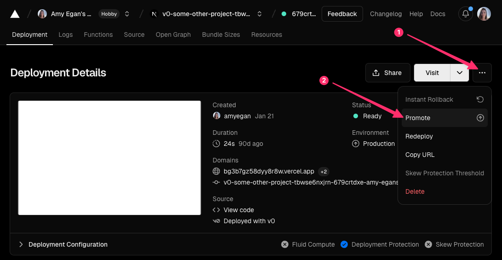Screen dimensions: 502x260
Task: Click the Feedback button
Action: 342,14
